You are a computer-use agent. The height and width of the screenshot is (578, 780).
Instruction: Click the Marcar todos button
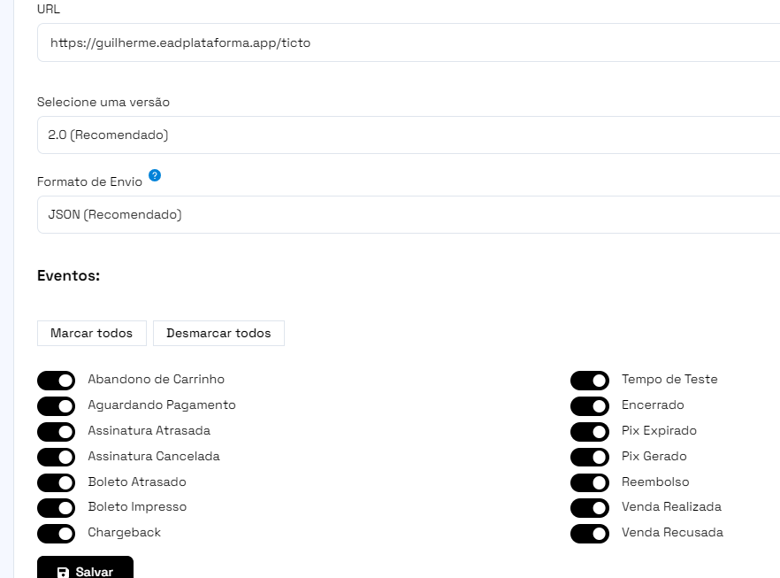[x=92, y=333]
